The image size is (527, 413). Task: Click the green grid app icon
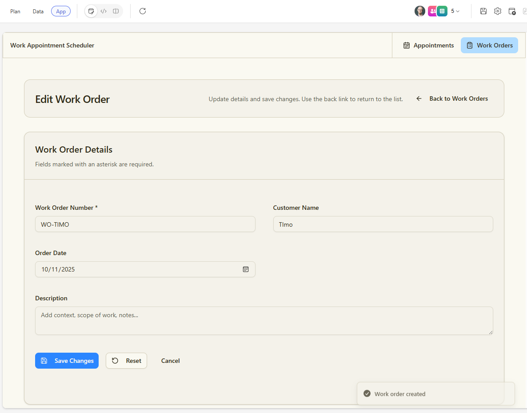(x=442, y=11)
